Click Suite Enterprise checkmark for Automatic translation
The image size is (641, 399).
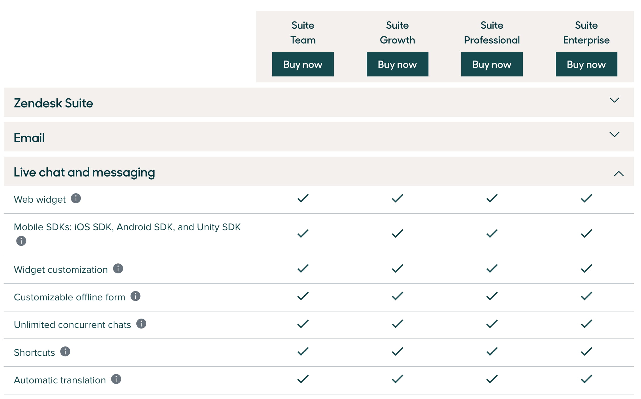(586, 379)
